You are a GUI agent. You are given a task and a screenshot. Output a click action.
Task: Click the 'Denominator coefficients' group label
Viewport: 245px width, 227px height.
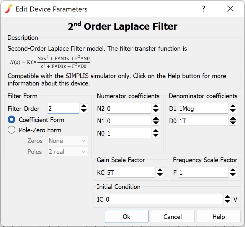203,96
